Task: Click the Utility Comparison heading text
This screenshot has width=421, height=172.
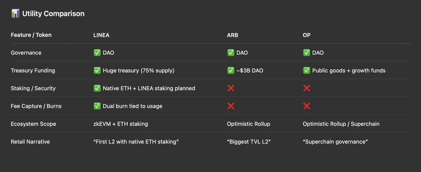Action: [x=53, y=14]
